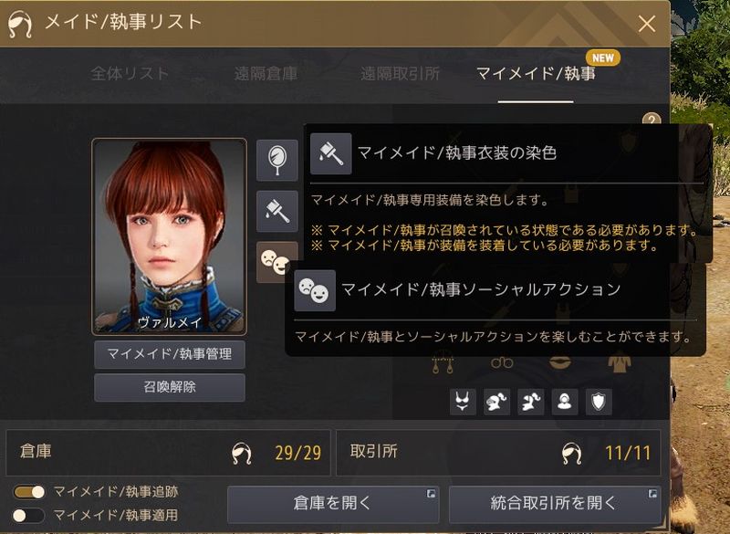
Task: Click the shield icon in the equipment row
Action: coord(599,402)
